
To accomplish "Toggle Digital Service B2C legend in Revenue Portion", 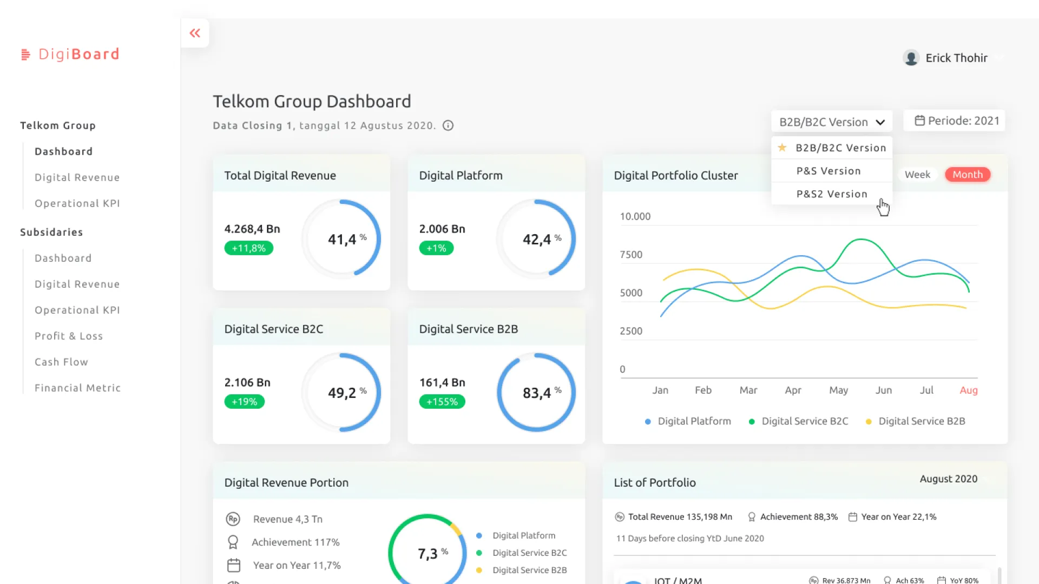I will click(522, 553).
